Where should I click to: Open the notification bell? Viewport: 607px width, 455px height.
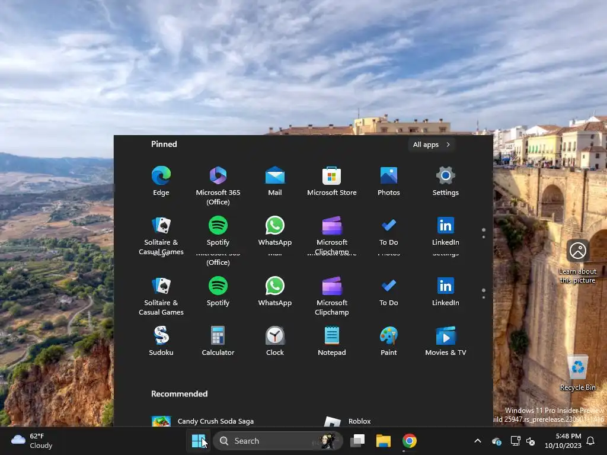pyautogui.click(x=591, y=441)
